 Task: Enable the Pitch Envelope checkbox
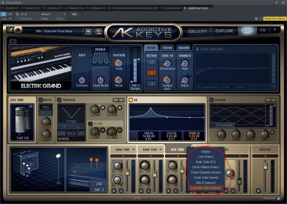coord(197,49)
